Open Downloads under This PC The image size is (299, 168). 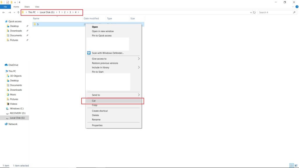coord(16,90)
